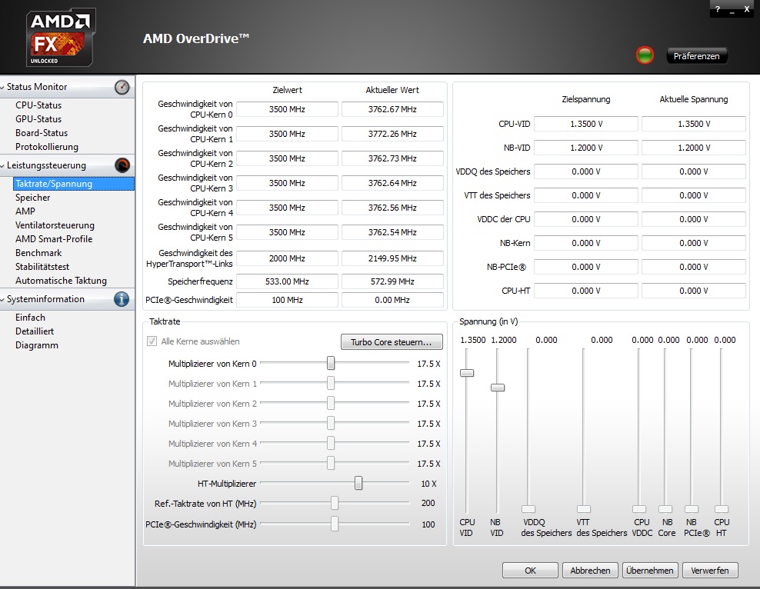Image resolution: width=760 pixels, height=589 pixels.
Task: Click VTT des Speichers slider handle
Action: pos(584,509)
